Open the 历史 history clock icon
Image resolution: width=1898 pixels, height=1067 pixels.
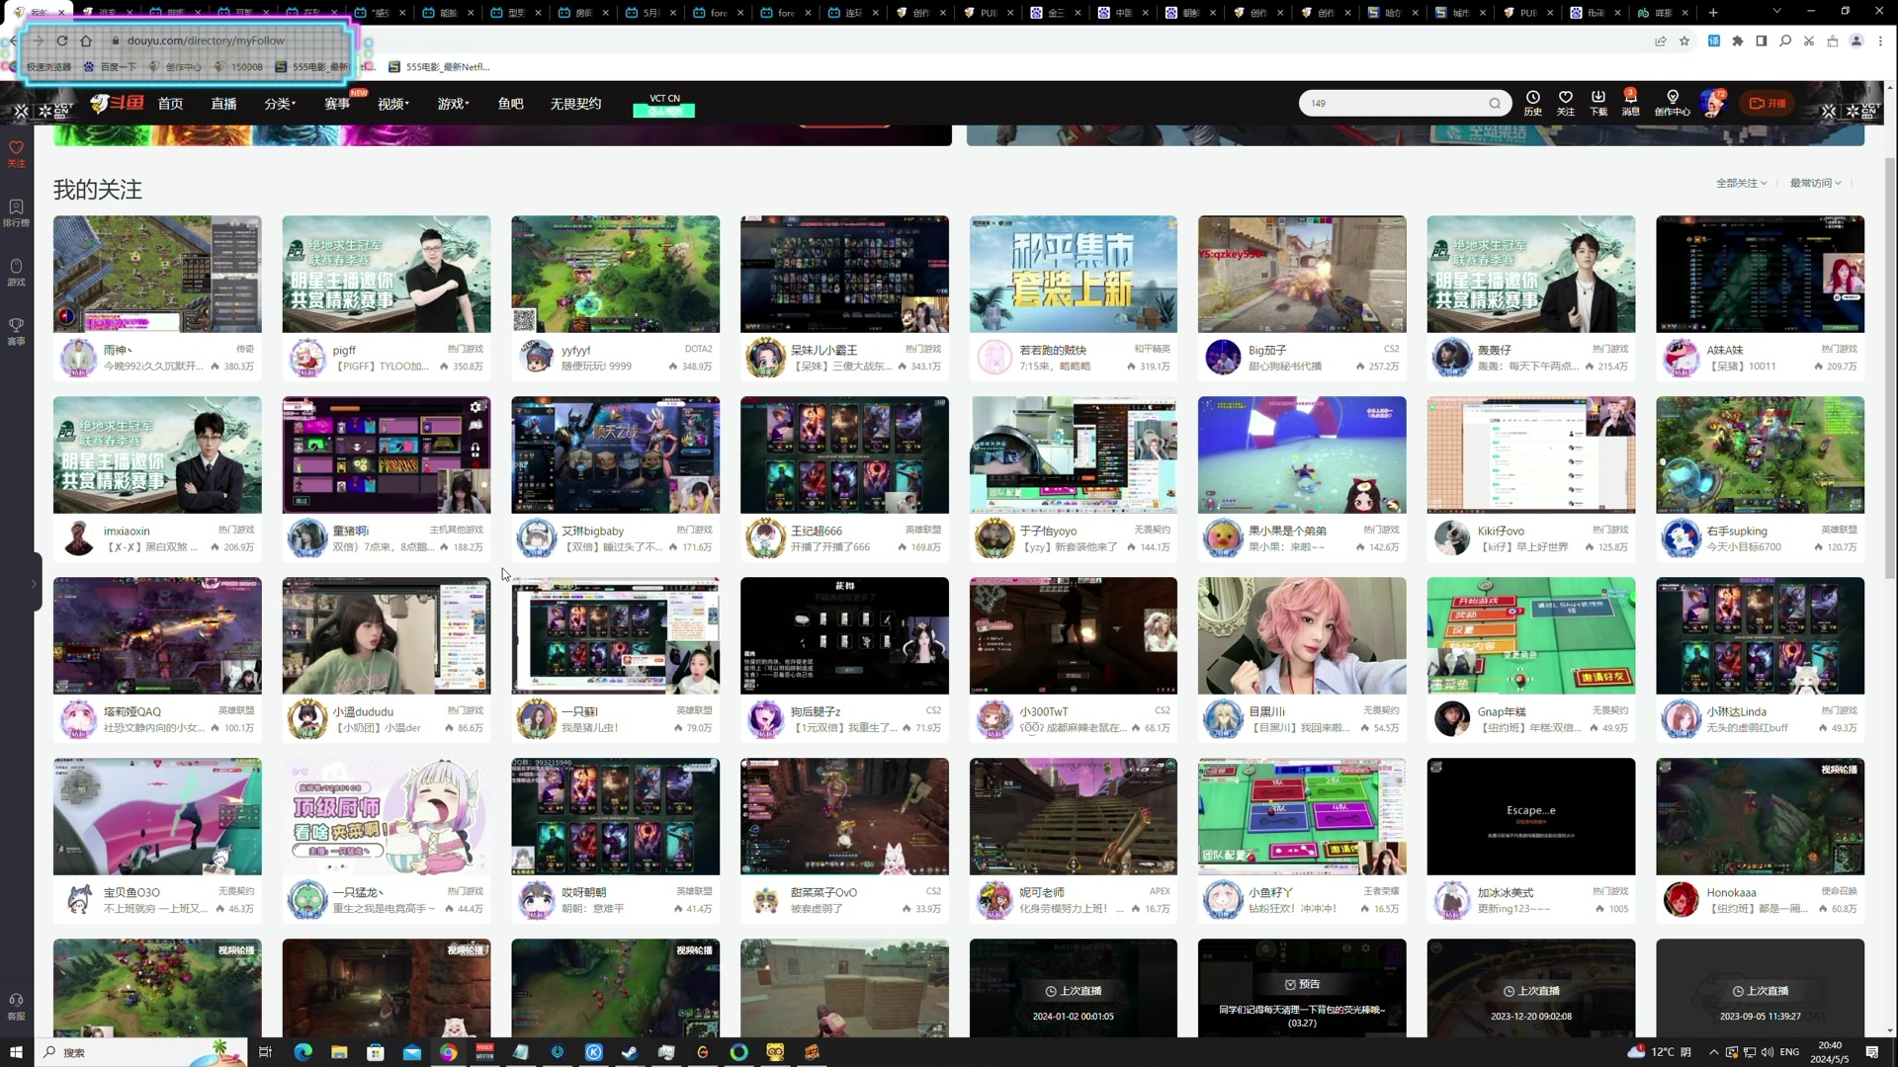click(x=1532, y=99)
